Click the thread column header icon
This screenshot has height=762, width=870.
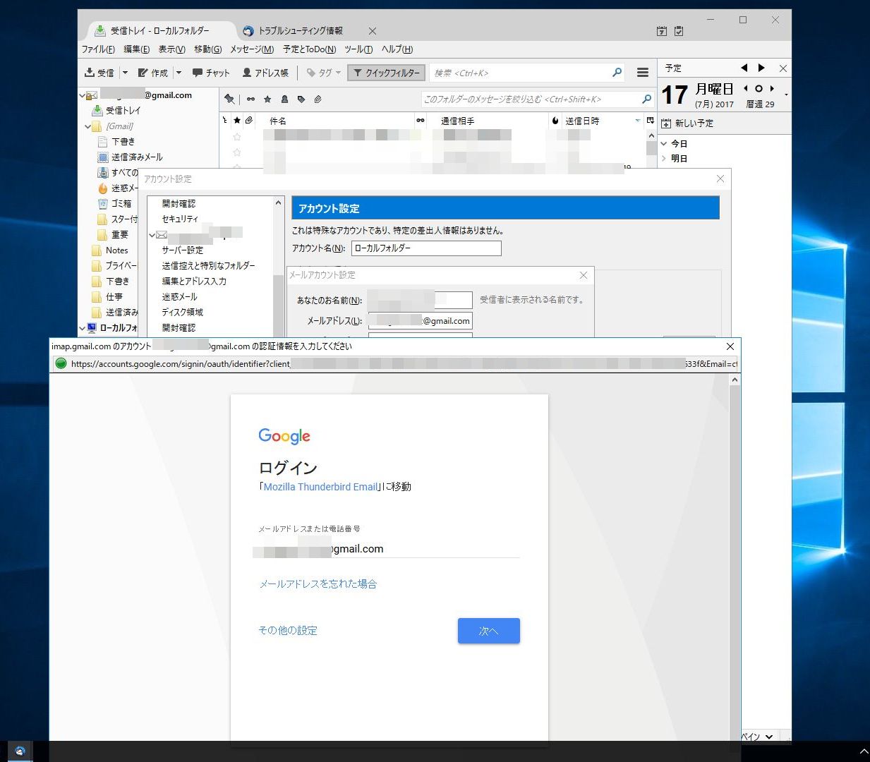coord(225,121)
